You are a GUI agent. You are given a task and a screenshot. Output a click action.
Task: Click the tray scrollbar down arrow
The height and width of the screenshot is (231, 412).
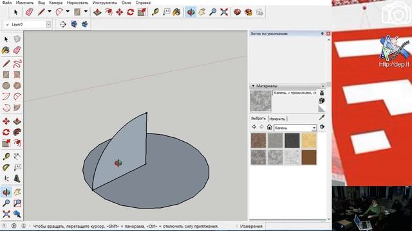328,219
